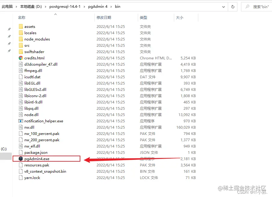
Task: Sort files by the 修改日期 column header
Action: pos(104,17)
